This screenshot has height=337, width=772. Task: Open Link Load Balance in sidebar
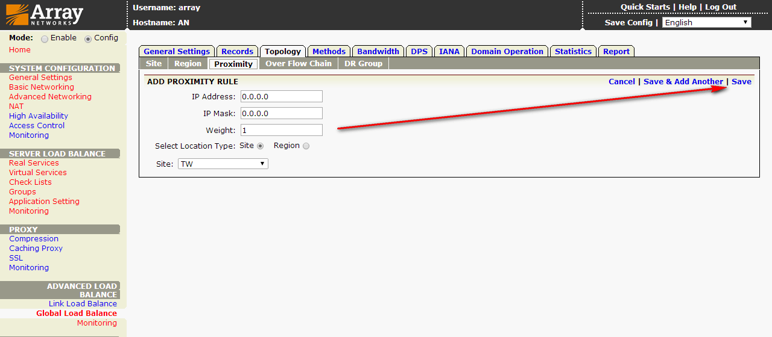[83, 303]
